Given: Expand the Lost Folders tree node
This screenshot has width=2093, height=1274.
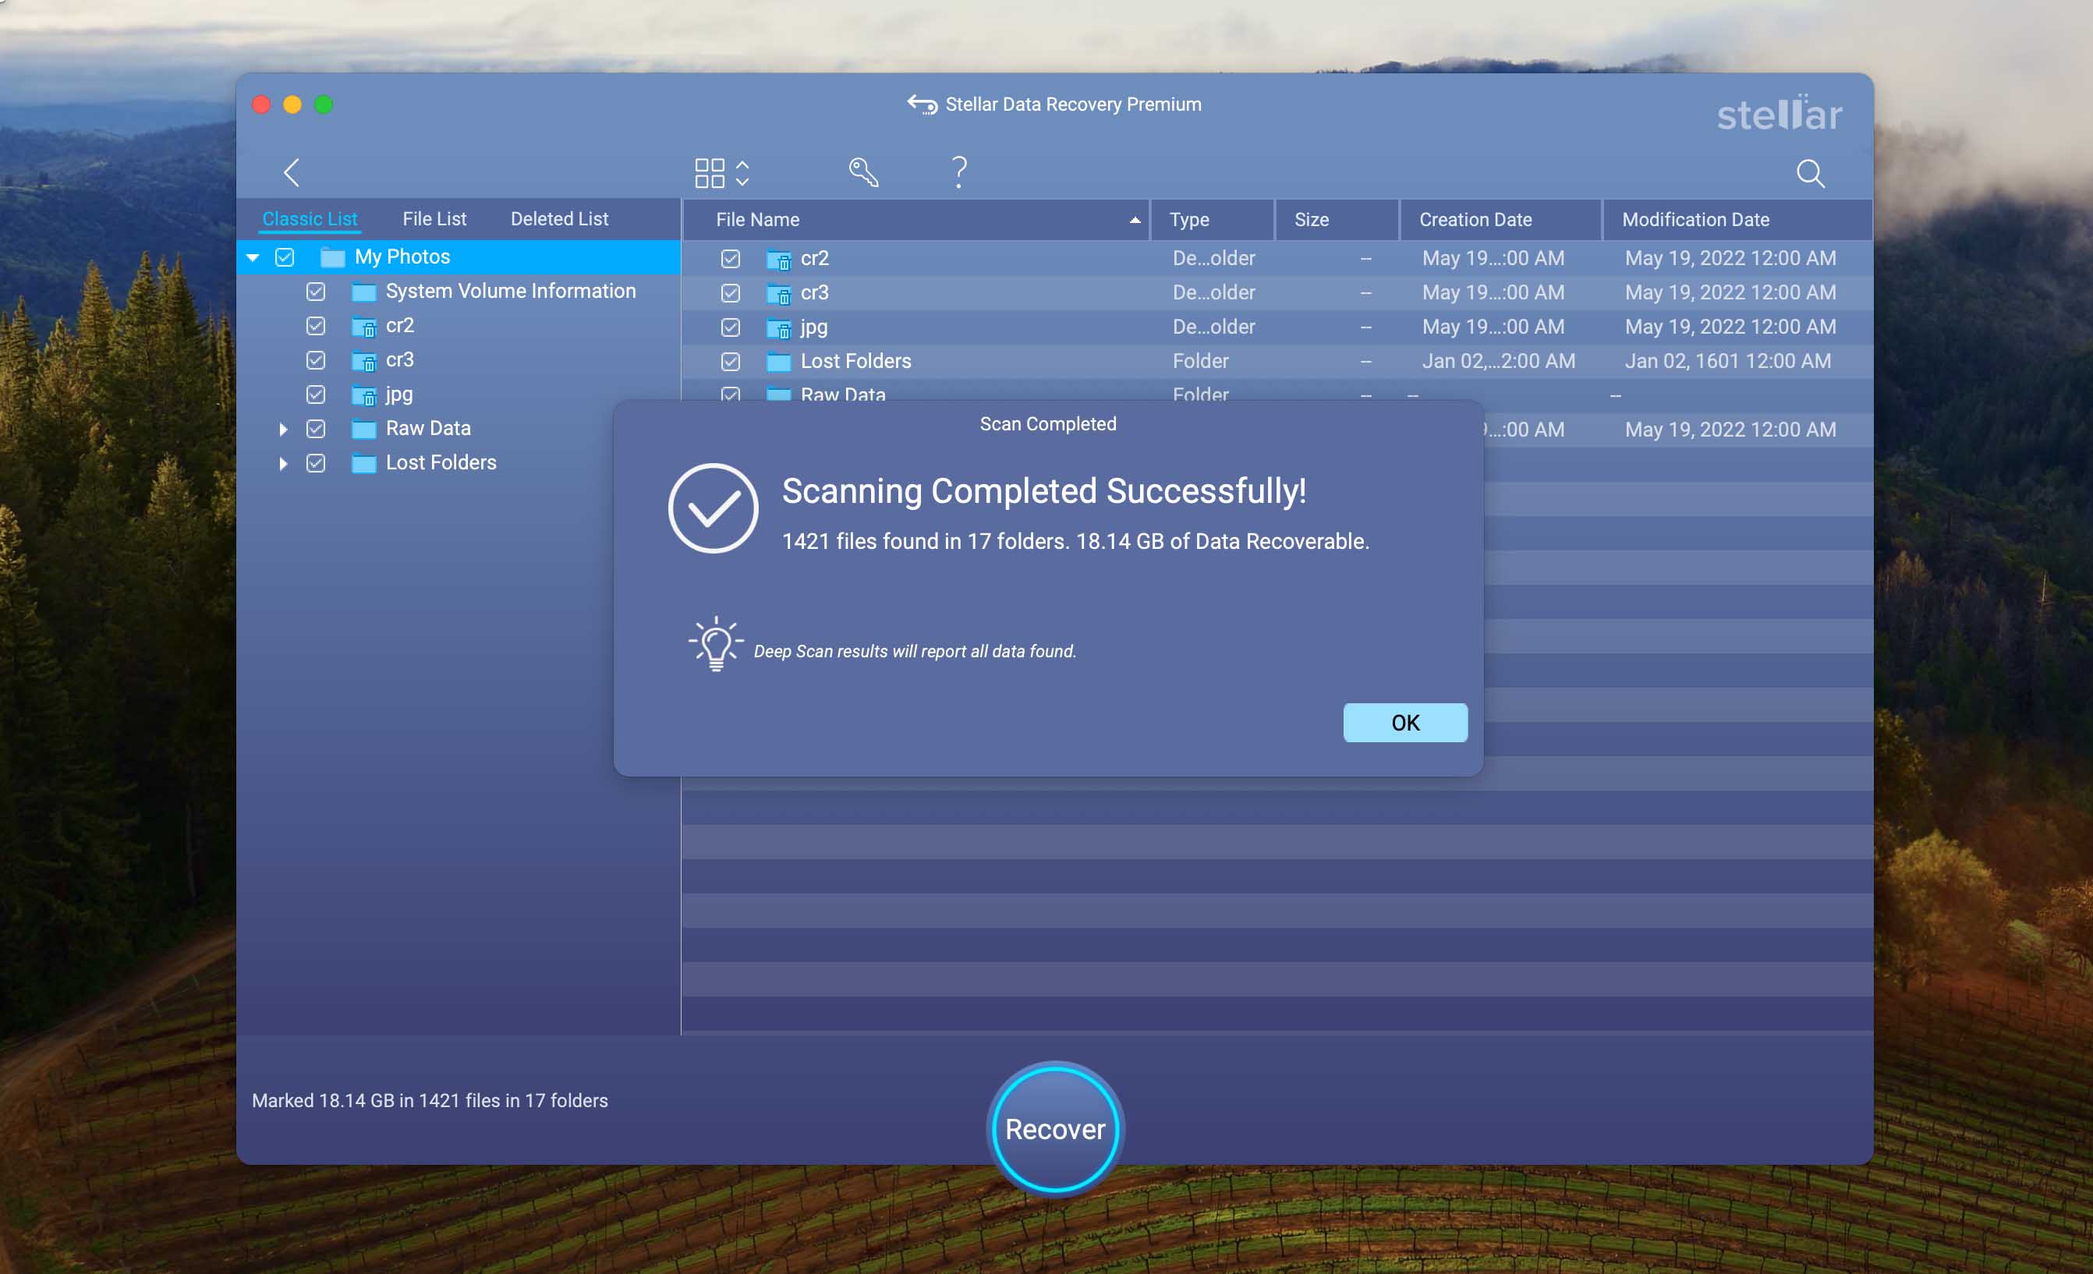Looking at the screenshot, I should coord(283,463).
